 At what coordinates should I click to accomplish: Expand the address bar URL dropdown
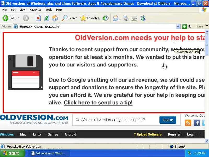(x=178, y=26)
